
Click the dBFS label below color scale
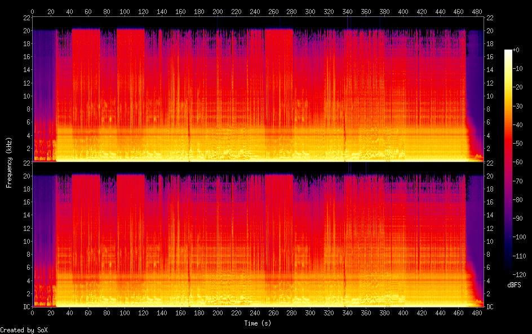coord(513,286)
